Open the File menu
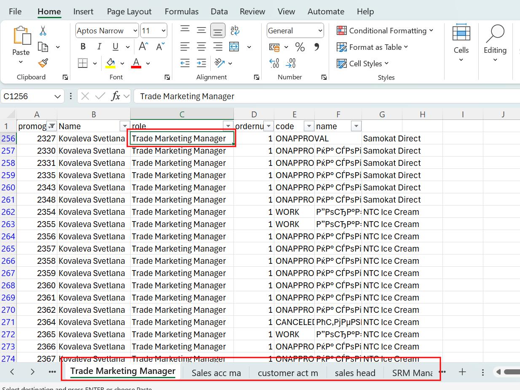The image size is (520, 390). 15,11
